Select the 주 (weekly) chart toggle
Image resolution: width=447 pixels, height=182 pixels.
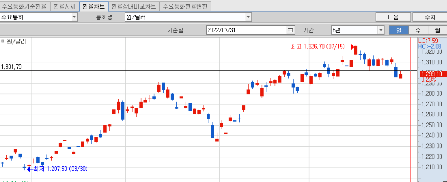click(418, 30)
